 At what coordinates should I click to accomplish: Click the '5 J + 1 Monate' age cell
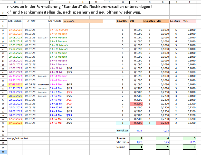coord(58,65)
